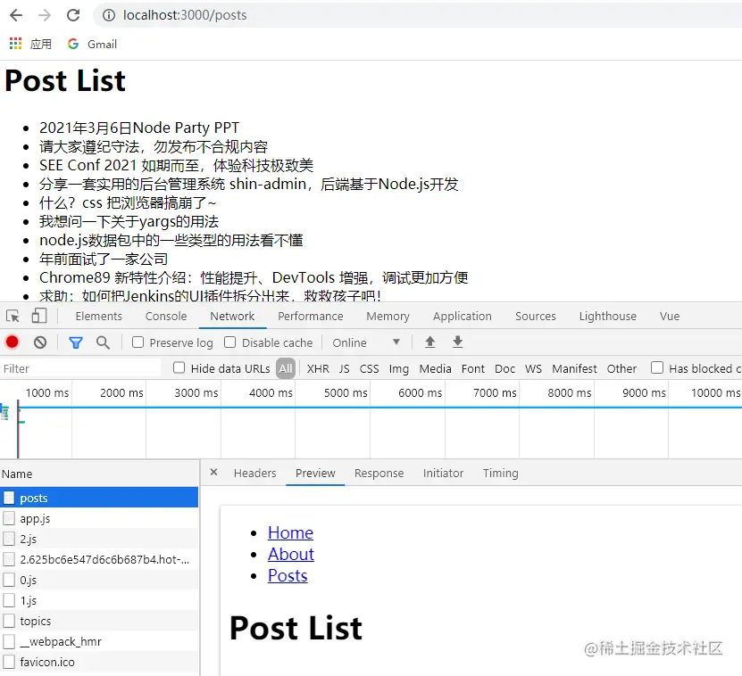Image resolution: width=742 pixels, height=676 pixels.
Task: Filter requests by WS
Action: tap(533, 368)
